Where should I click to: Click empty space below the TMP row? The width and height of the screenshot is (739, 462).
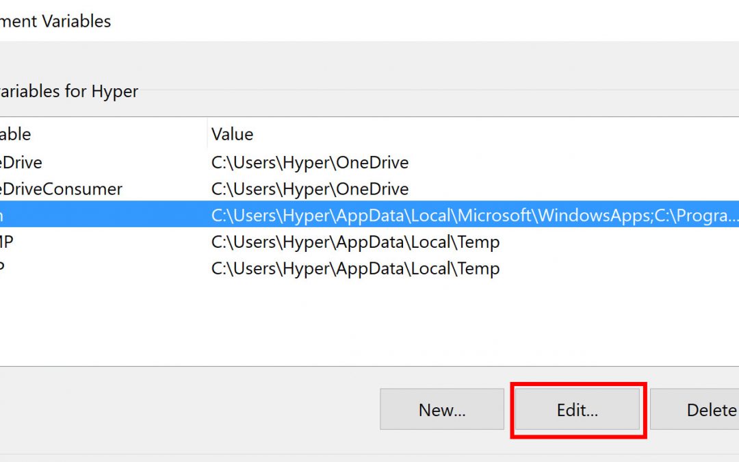coord(342,322)
